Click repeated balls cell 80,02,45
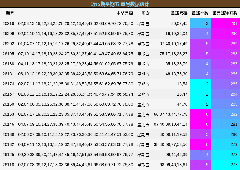This screenshot has height=170, width=240. (179, 23)
